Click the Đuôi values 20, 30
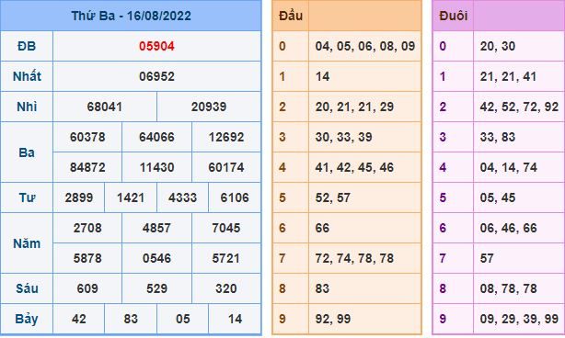 [497, 46]
